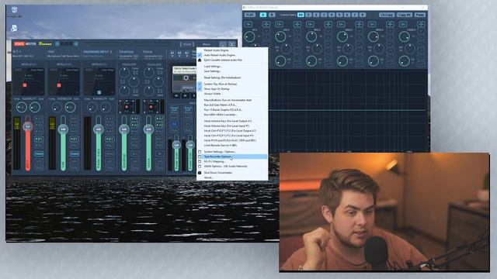Click the Menu button in Voicemeeter header

click(x=206, y=44)
